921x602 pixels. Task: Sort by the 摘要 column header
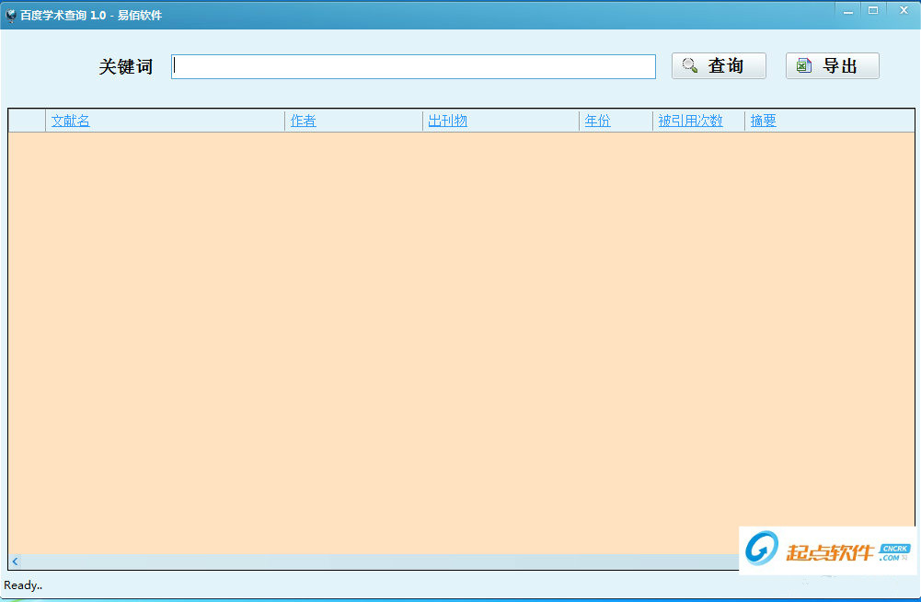tap(763, 121)
